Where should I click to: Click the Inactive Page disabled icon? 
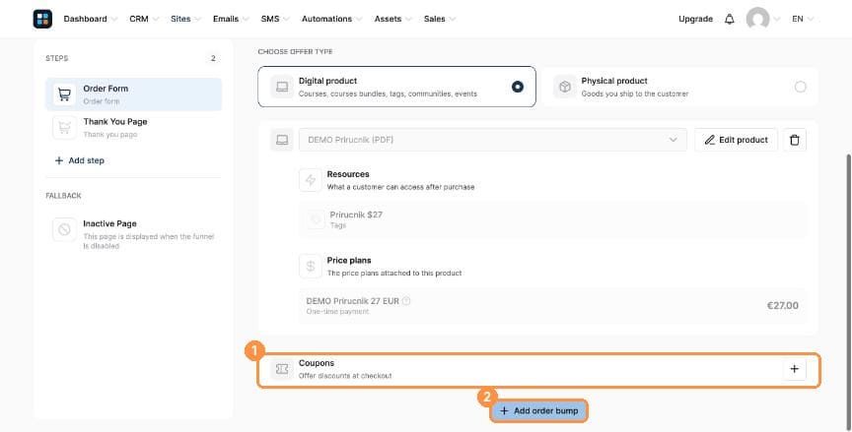[x=64, y=229]
